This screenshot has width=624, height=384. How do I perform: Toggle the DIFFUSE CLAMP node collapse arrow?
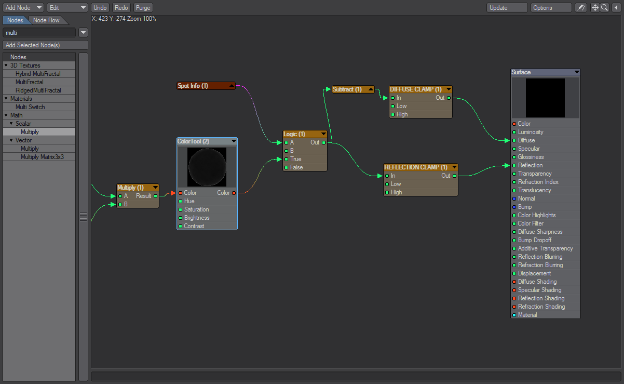point(447,89)
